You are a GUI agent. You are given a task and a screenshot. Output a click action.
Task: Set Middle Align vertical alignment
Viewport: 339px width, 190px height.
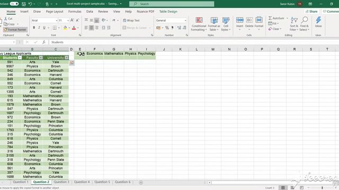(92, 20)
